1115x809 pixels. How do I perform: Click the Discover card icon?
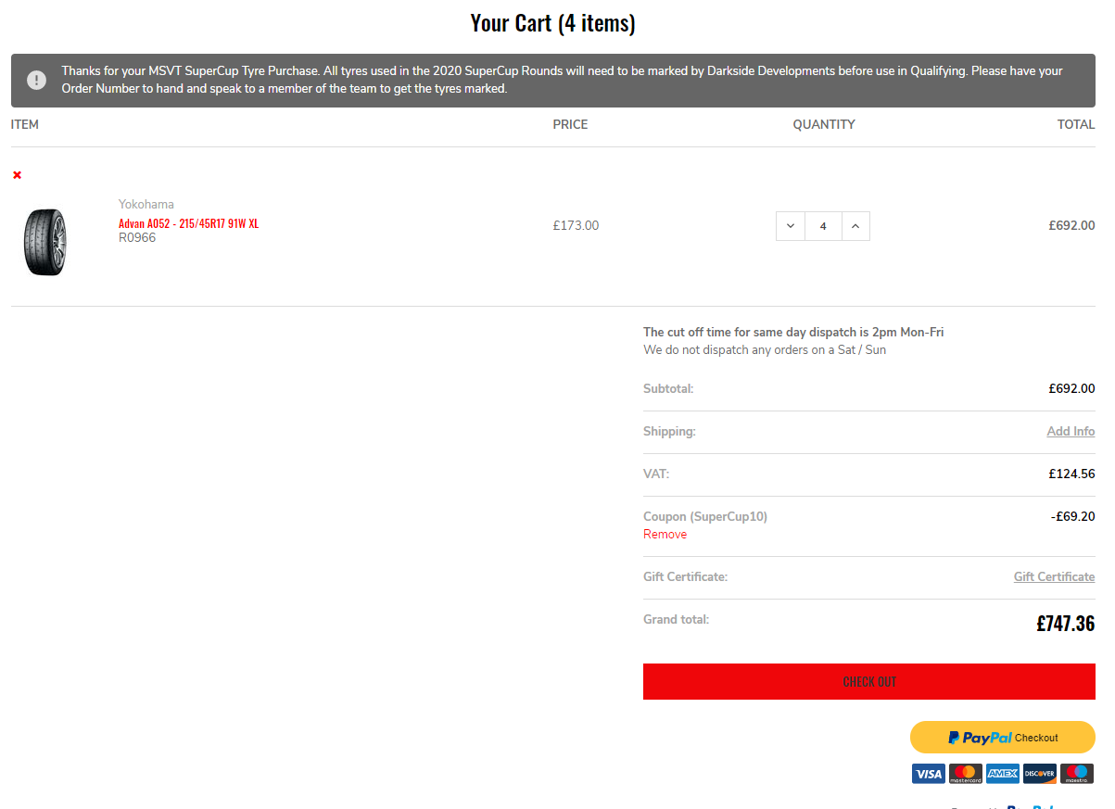[x=1039, y=774]
